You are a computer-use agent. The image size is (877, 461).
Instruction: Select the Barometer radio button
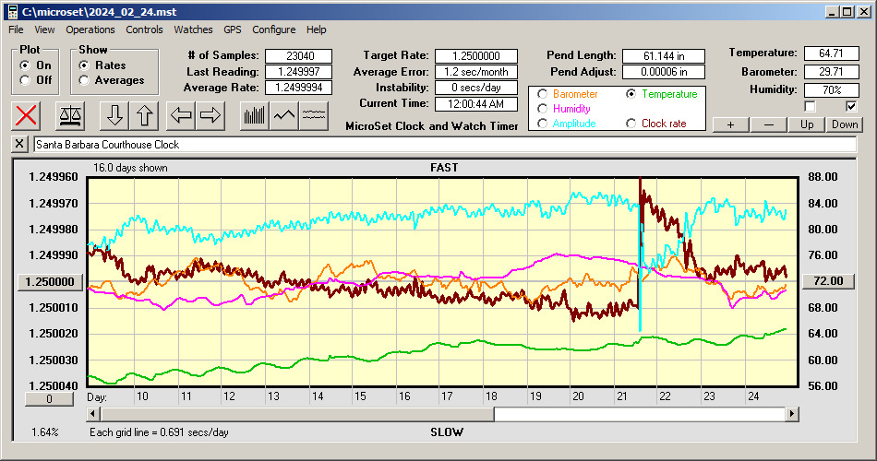(x=543, y=94)
